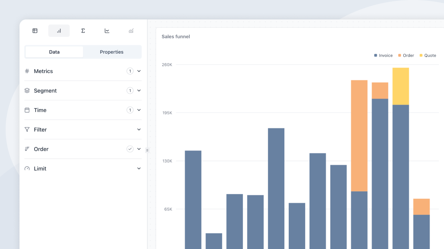Click the sigma summary icon
Viewport: 444px width, 249px height.
tap(83, 31)
